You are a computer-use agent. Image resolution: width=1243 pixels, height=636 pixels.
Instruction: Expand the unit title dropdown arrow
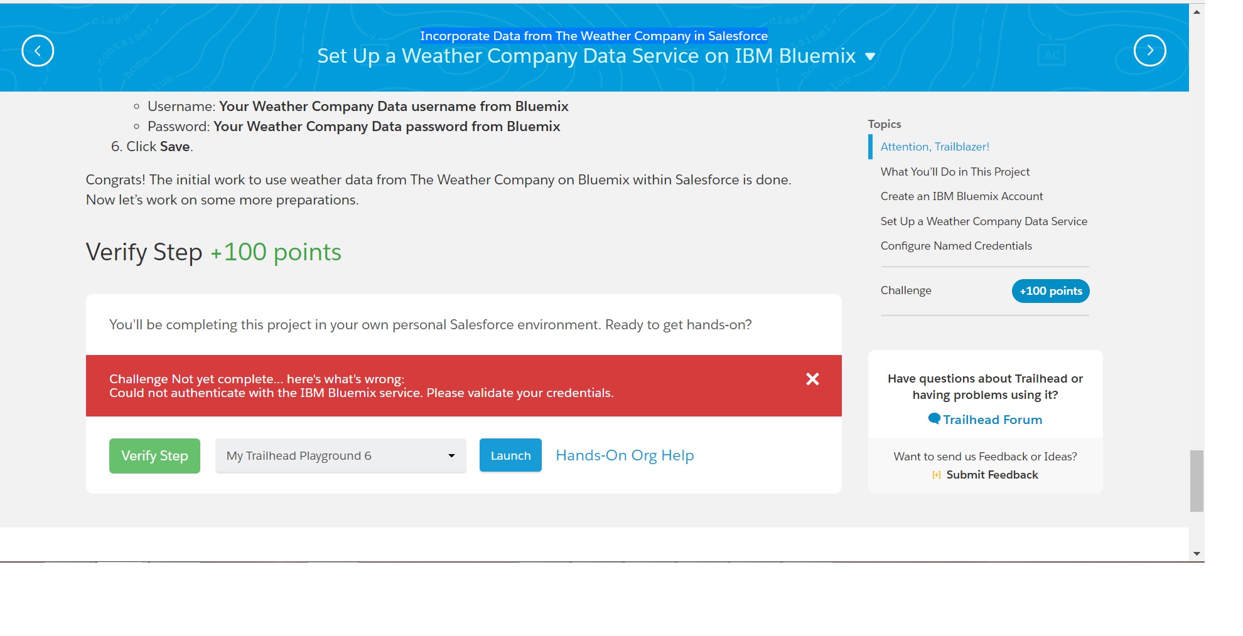870,56
